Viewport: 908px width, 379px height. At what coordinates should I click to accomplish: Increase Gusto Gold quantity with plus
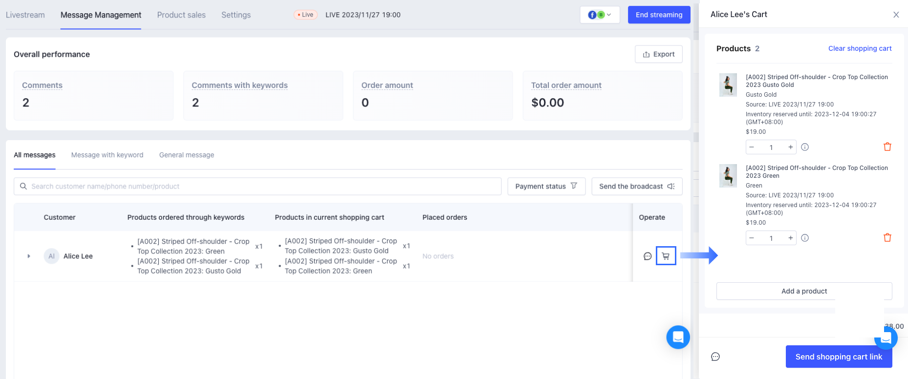(x=790, y=147)
